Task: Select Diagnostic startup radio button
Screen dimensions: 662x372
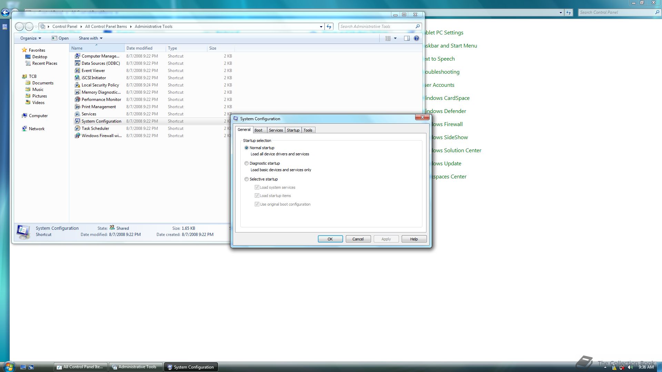Action: point(247,163)
